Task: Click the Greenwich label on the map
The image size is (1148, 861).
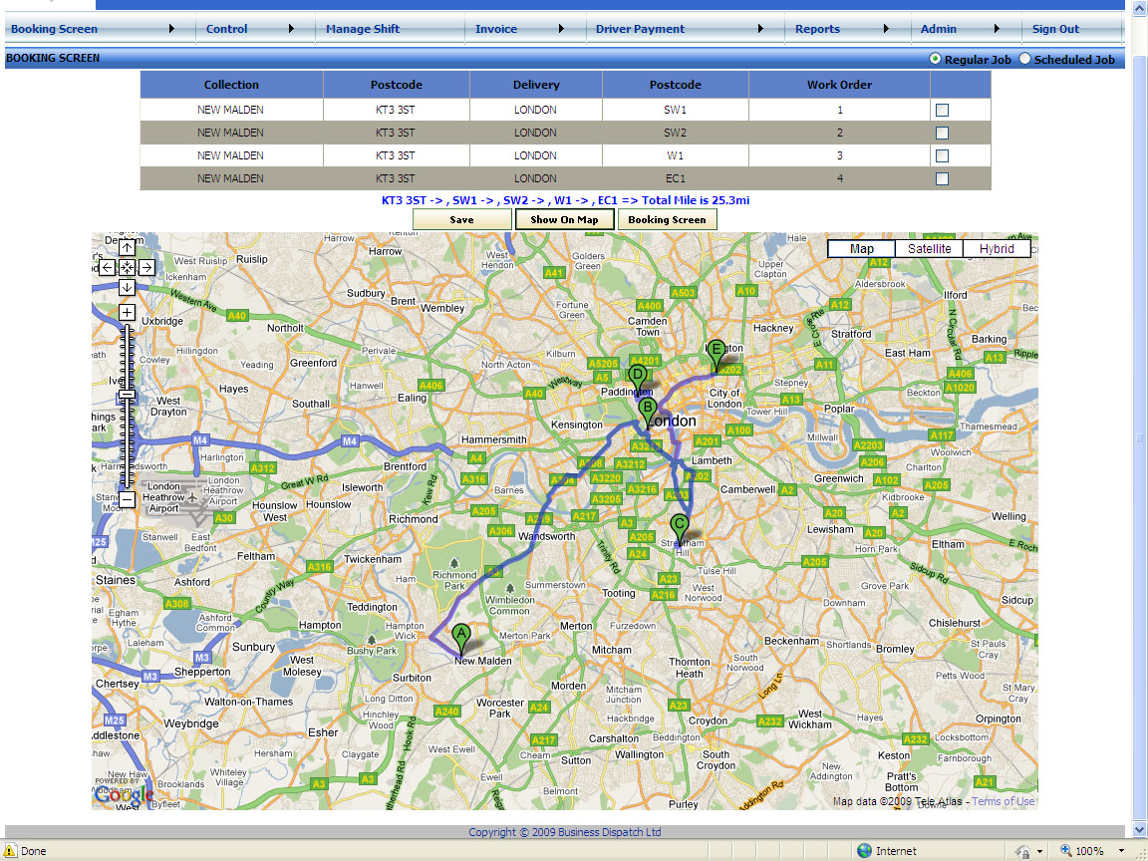Action: click(839, 478)
